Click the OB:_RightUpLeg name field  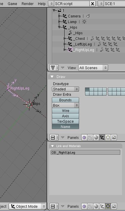(85, 152)
